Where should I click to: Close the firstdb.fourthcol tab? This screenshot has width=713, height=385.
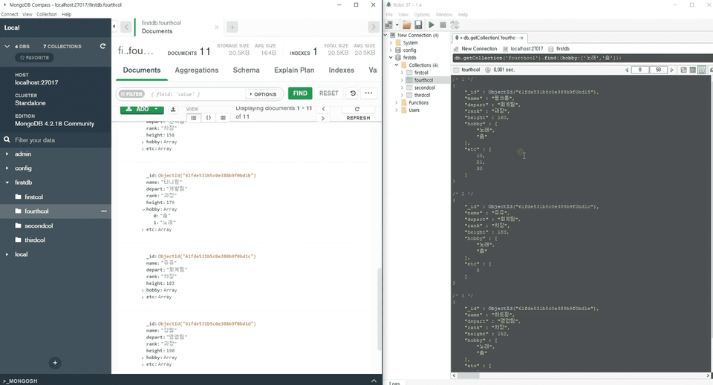tap(217, 27)
